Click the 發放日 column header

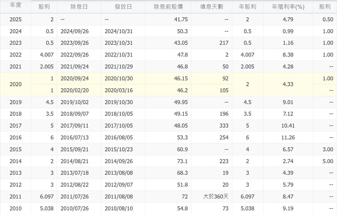[x=123, y=7]
